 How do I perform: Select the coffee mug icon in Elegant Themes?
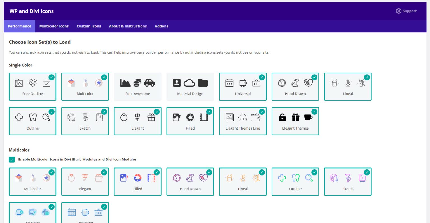(x=308, y=117)
